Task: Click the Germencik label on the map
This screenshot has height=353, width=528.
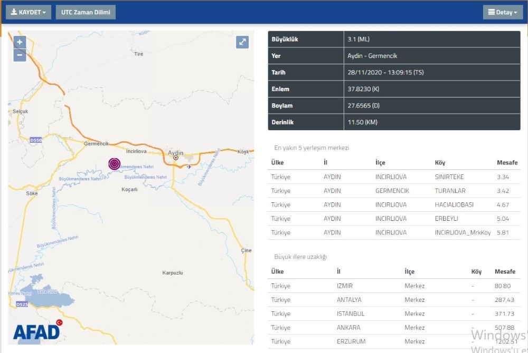Action: [96, 144]
